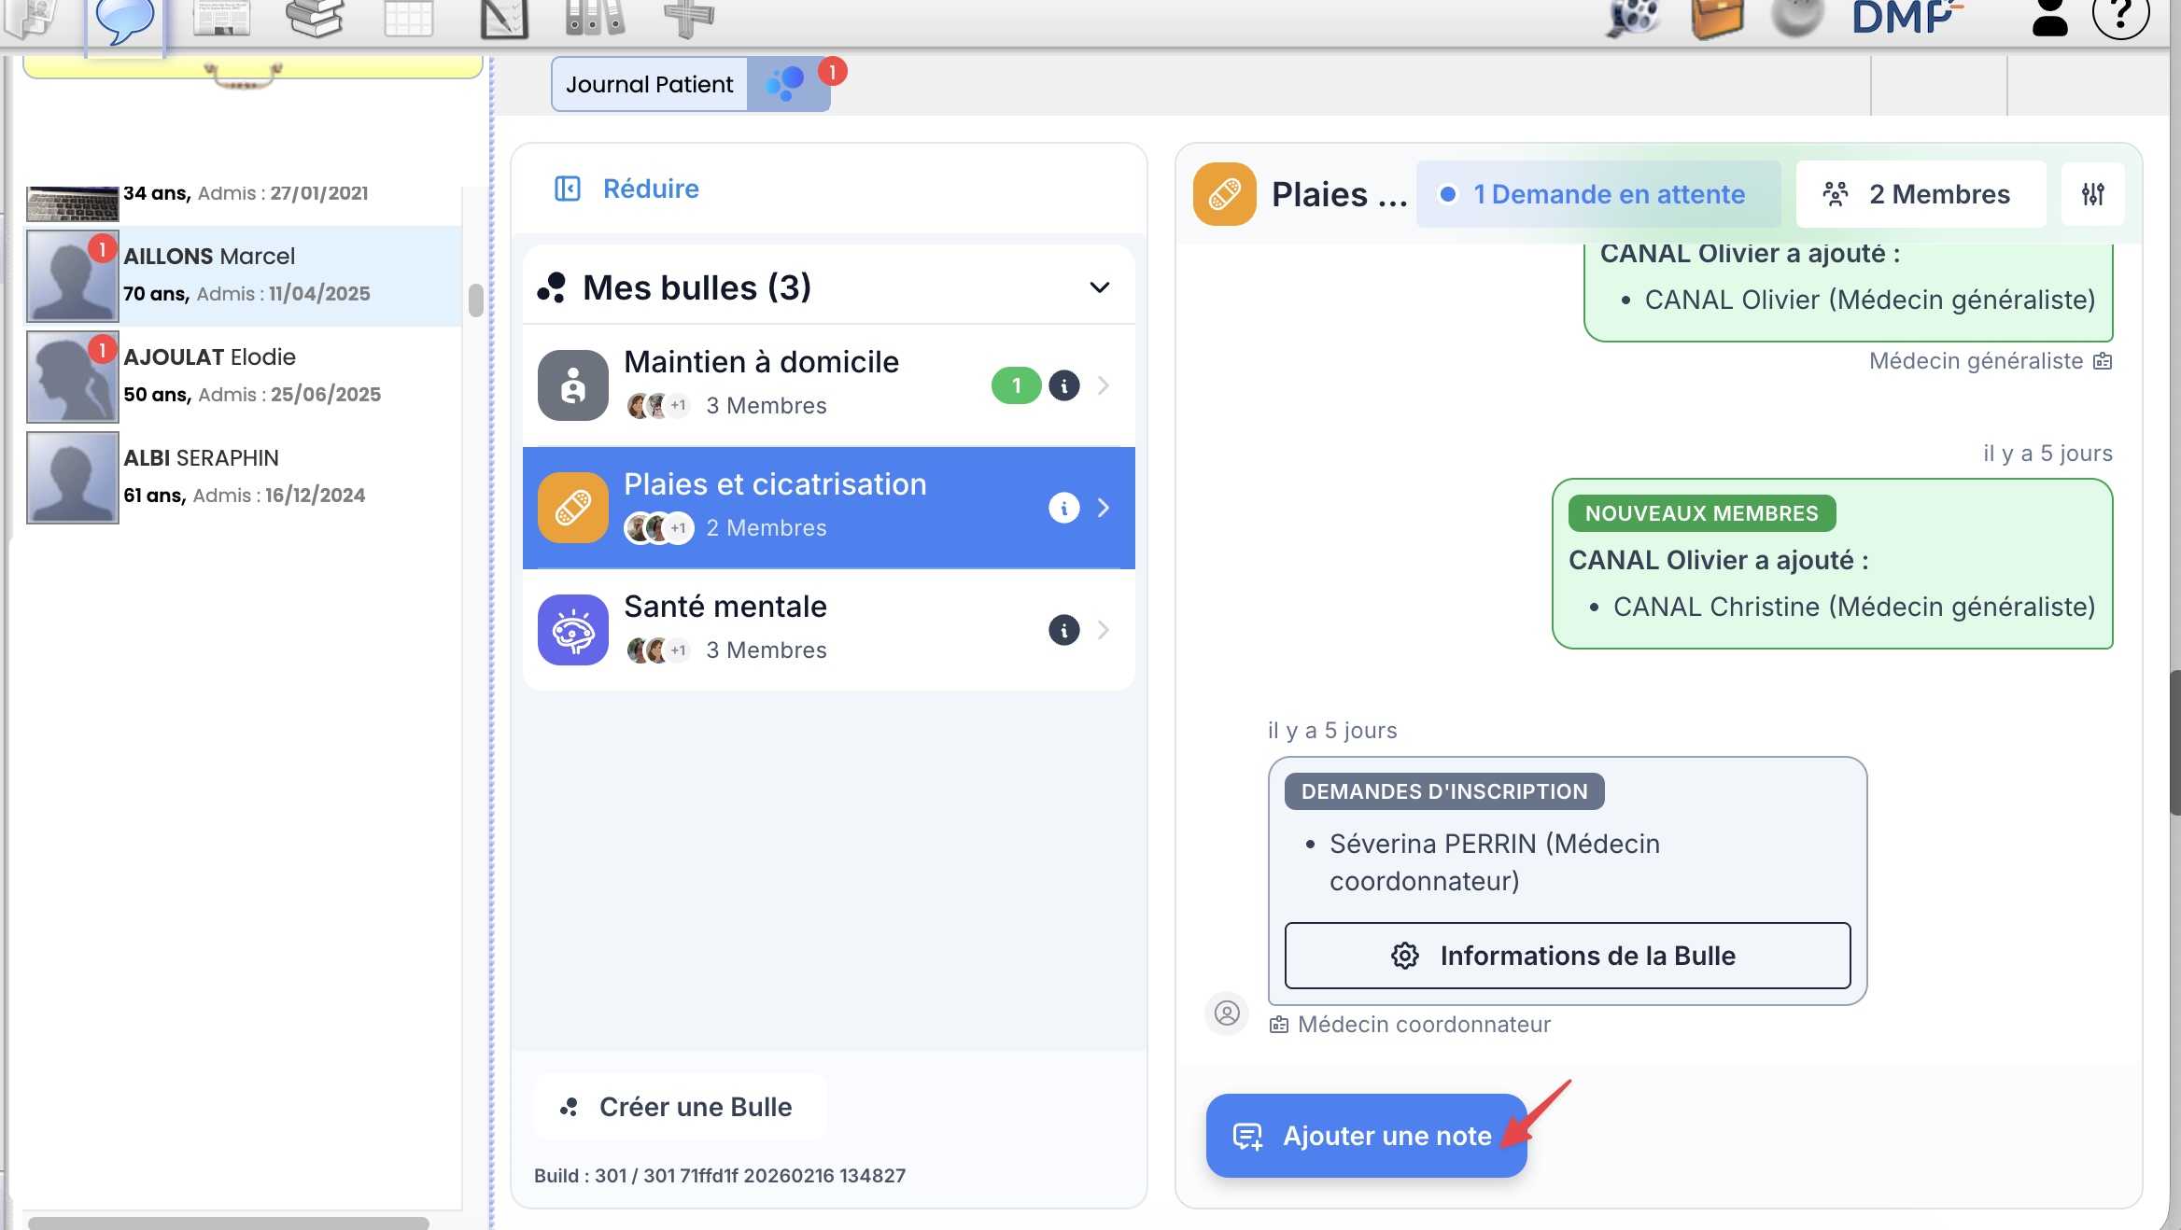Click 1 Demande en attente indicator
Image resolution: width=2181 pixels, height=1230 pixels.
[x=1597, y=194]
